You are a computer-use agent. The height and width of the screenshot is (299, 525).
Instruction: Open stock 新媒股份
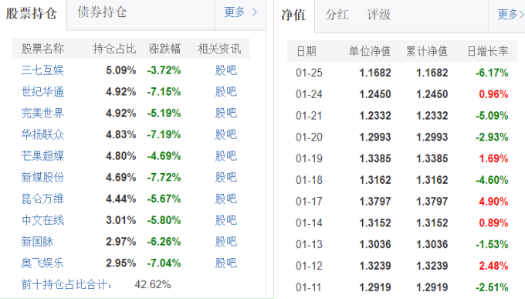[42, 178]
